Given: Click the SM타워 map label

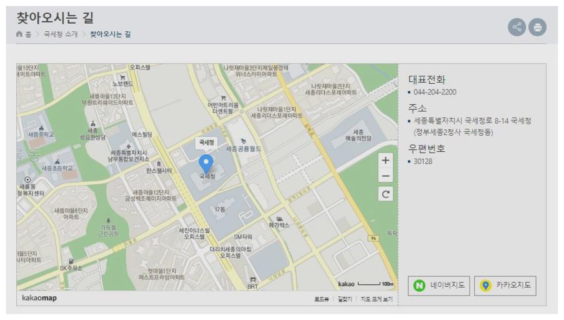Looking at the screenshot, I should pyautogui.click(x=243, y=237).
